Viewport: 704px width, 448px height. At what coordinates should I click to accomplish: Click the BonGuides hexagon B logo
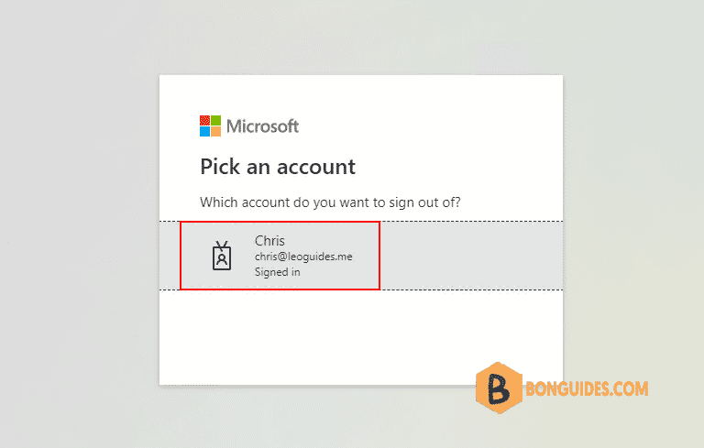(499, 388)
